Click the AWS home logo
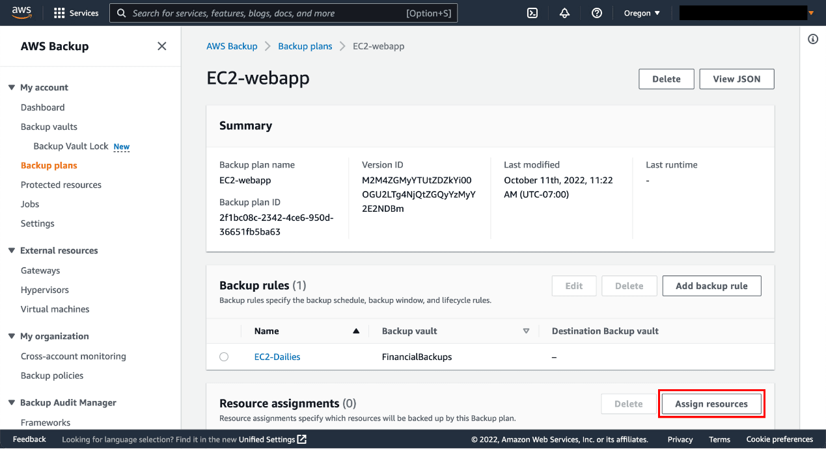Viewport: 826px width, 449px height. [x=21, y=12]
